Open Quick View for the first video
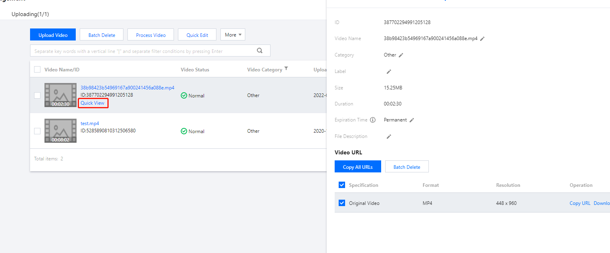Image resolution: width=610 pixels, height=253 pixels. [x=93, y=103]
